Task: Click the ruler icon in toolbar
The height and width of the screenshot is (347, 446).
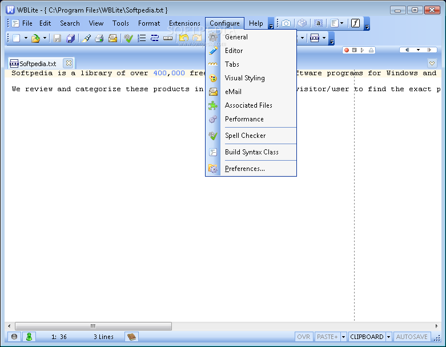Action: (168, 38)
